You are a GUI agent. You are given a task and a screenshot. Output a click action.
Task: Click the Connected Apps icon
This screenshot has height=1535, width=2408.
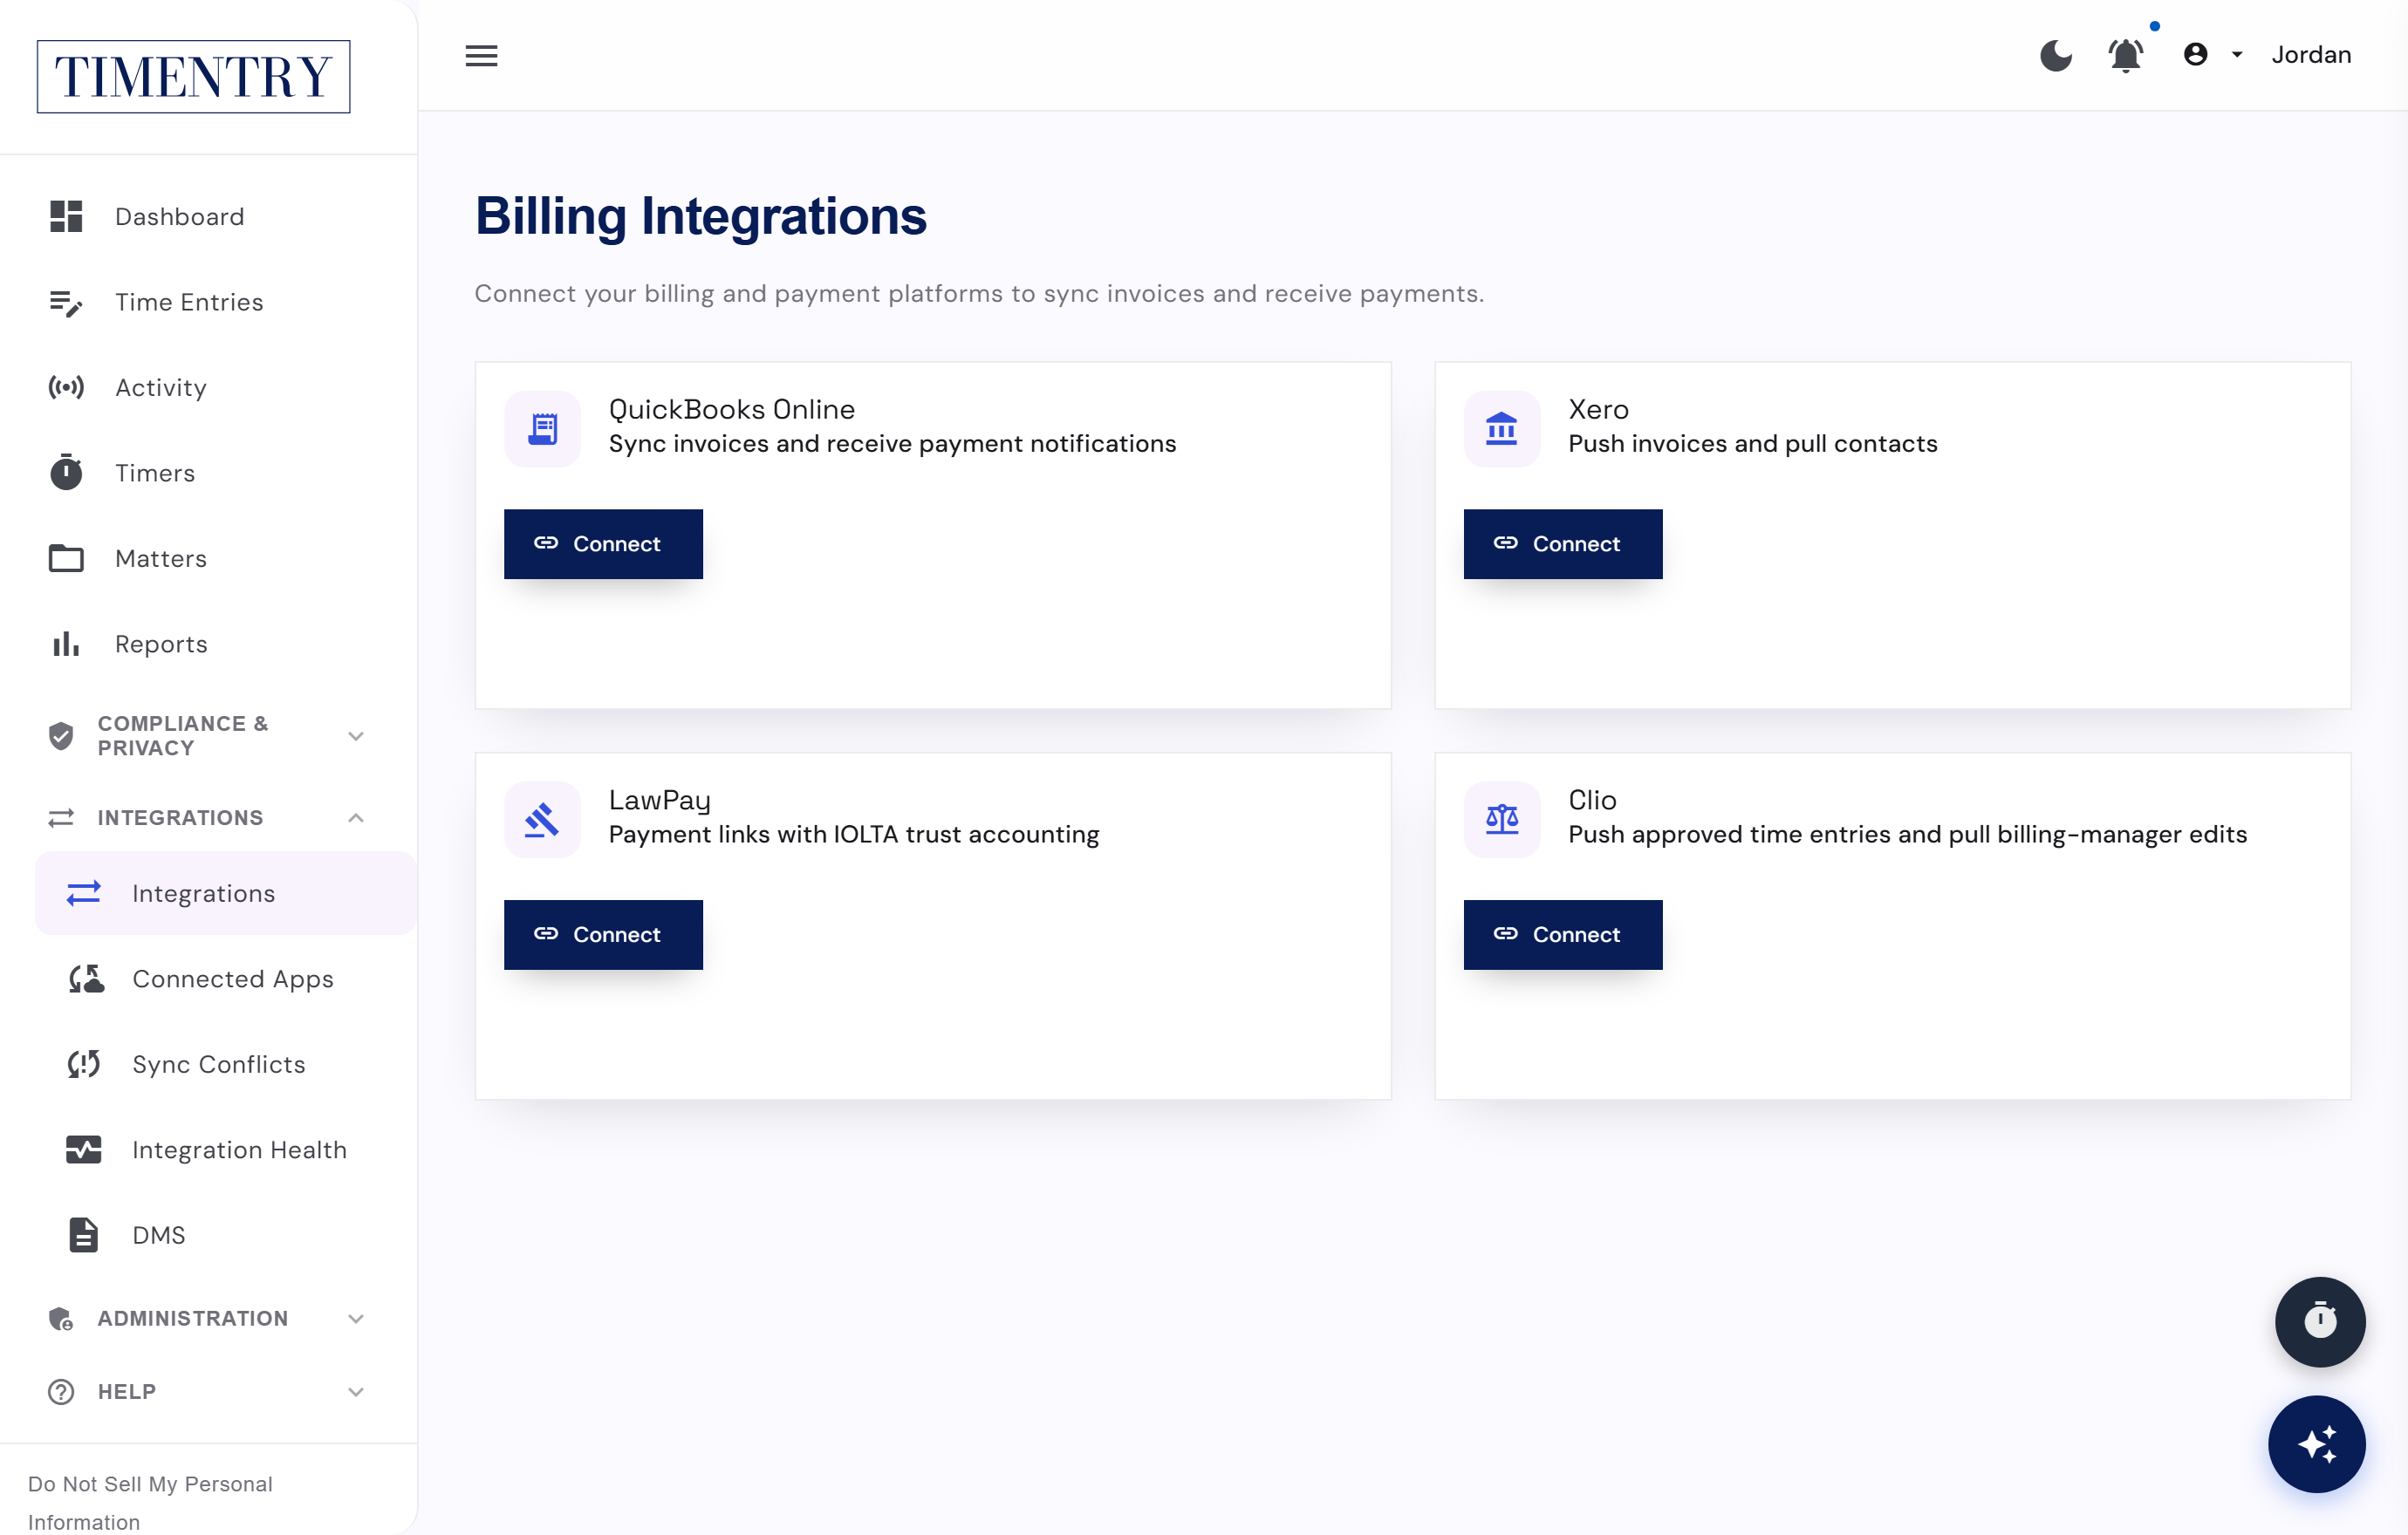click(86, 979)
